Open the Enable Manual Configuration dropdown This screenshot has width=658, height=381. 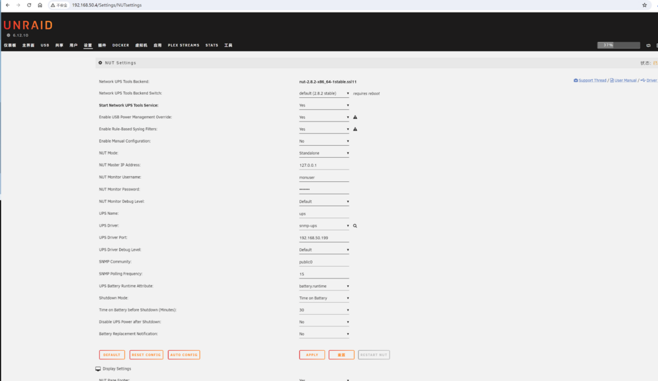coord(324,141)
